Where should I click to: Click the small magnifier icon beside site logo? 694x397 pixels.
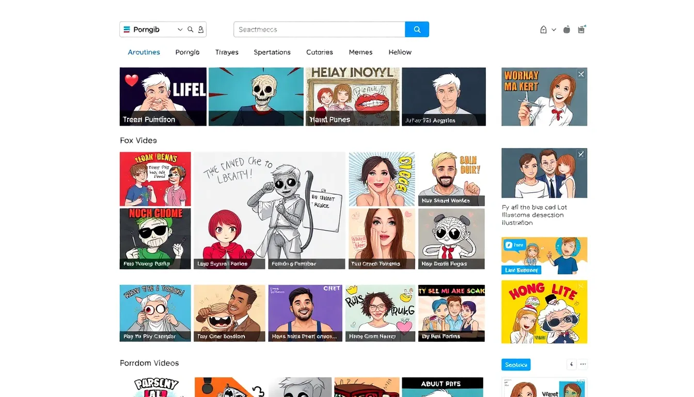point(191,29)
